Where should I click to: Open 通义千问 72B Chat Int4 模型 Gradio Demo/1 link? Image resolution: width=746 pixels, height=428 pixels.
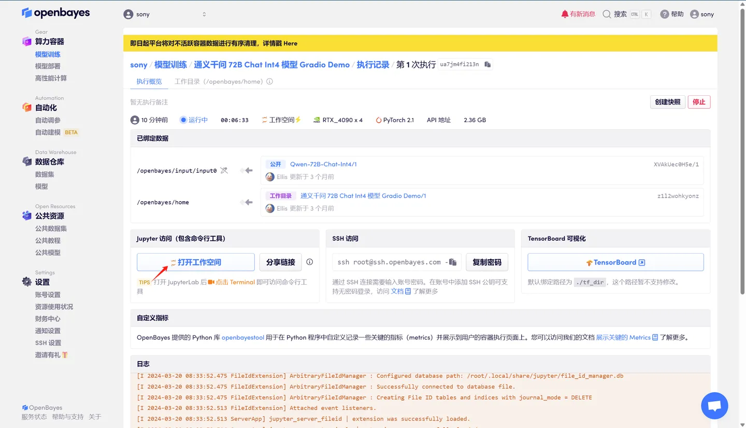(363, 196)
